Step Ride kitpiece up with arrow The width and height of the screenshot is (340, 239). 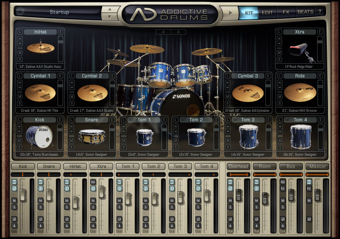click(x=280, y=82)
